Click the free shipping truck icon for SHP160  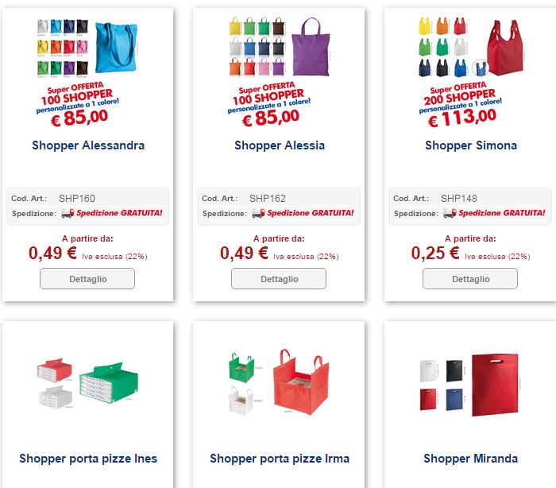68,213
